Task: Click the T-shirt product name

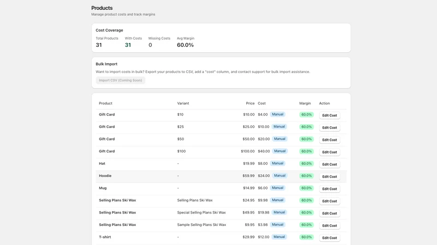Action: [x=105, y=237]
